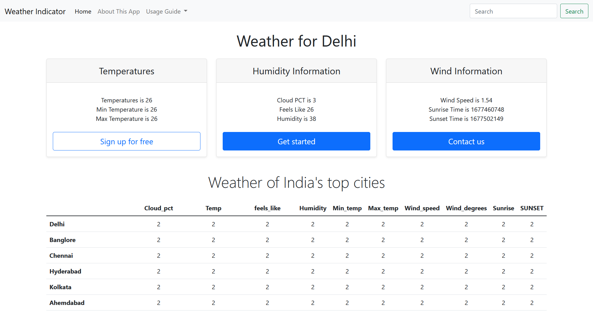Select the Delhi row header

(x=57, y=224)
